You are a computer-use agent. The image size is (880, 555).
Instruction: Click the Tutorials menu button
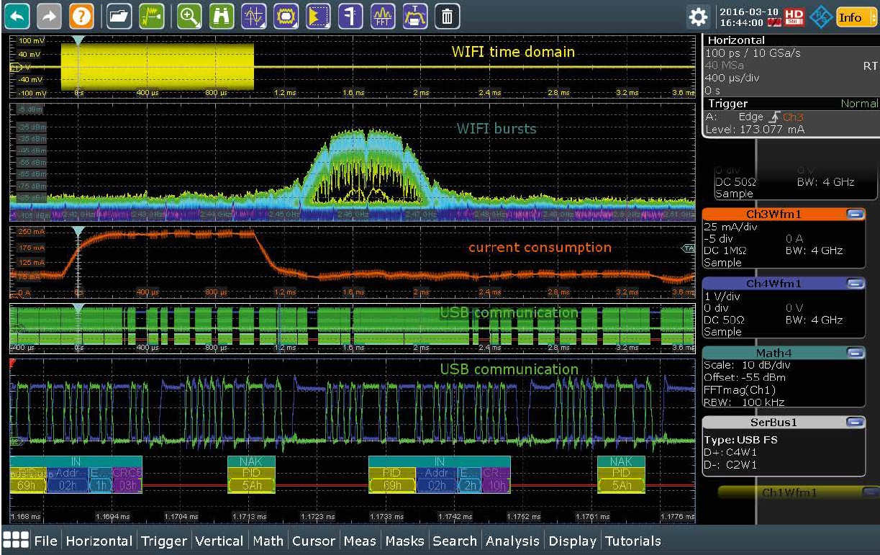[x=632, y=541]
